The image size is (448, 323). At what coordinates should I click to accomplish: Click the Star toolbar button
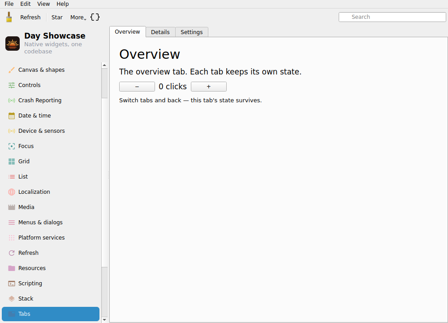[x=57, y=17]
